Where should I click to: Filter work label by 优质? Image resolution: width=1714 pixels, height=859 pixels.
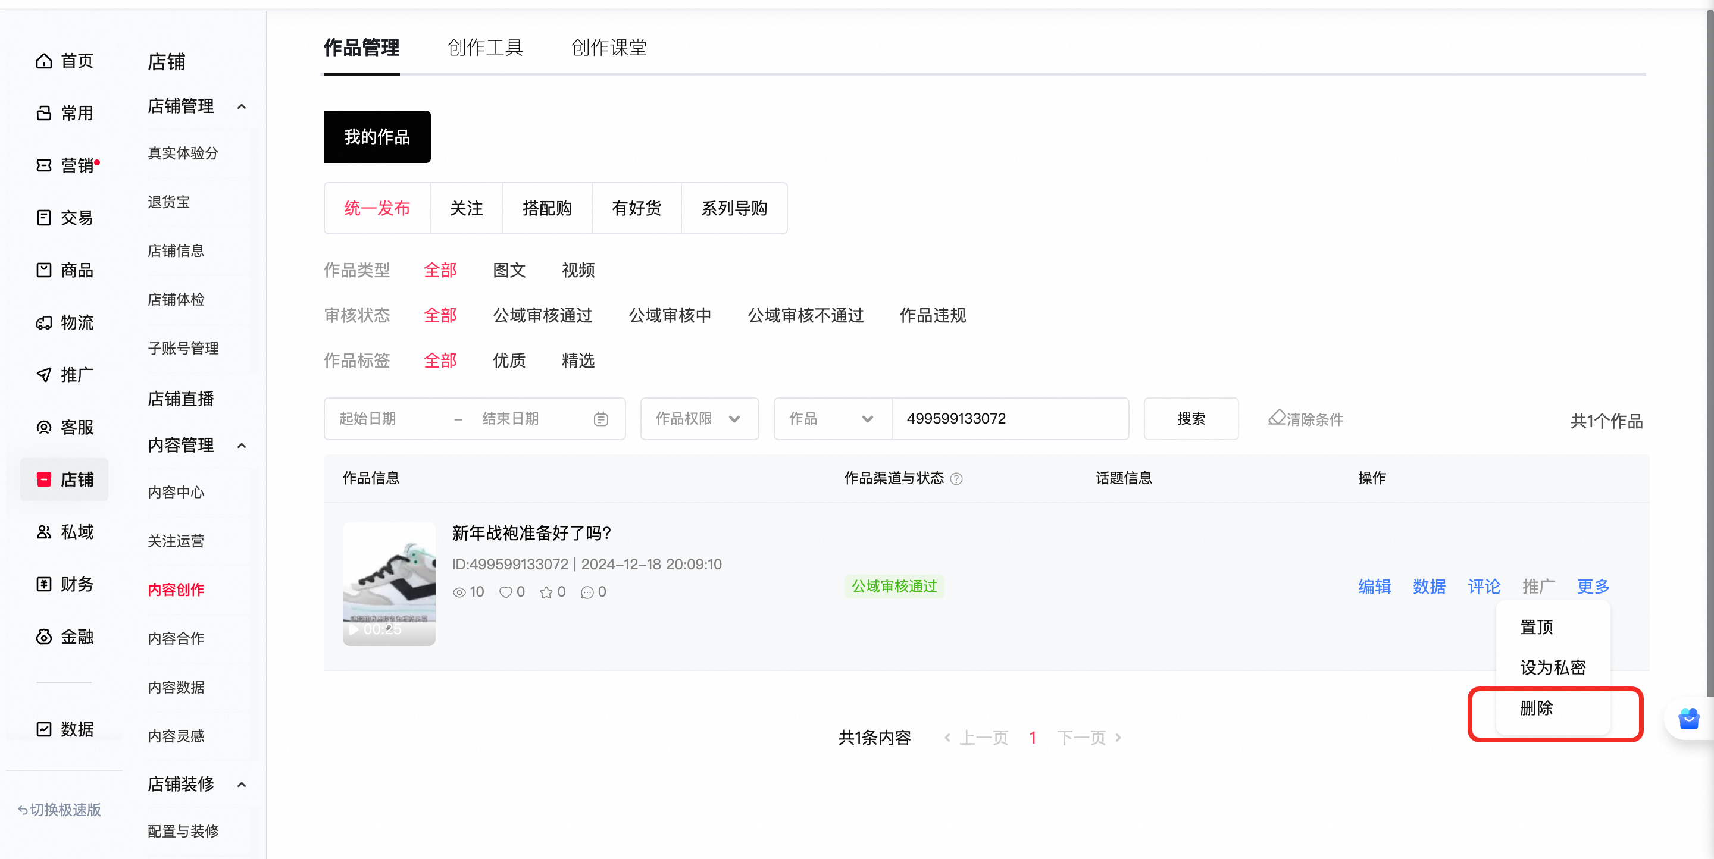509,360
